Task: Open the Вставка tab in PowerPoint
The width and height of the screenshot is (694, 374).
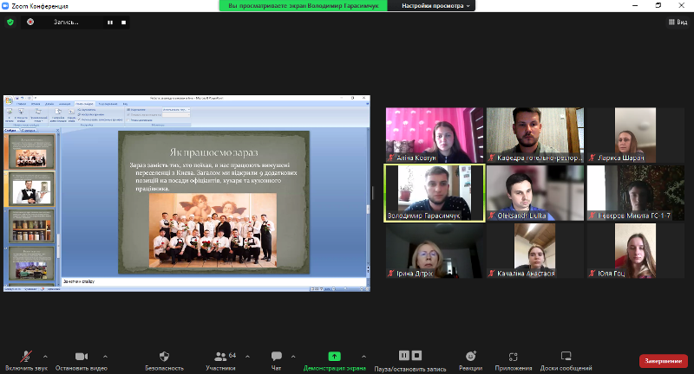Action: click(x=36, y=104)
